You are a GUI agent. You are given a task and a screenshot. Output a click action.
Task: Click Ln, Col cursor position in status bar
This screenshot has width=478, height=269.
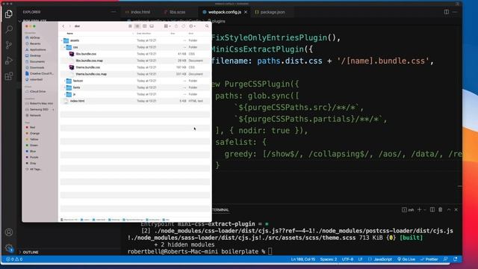(302, 259)
